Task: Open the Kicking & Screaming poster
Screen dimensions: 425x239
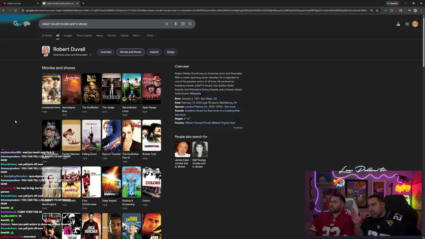Action: [x=131, y=182]
